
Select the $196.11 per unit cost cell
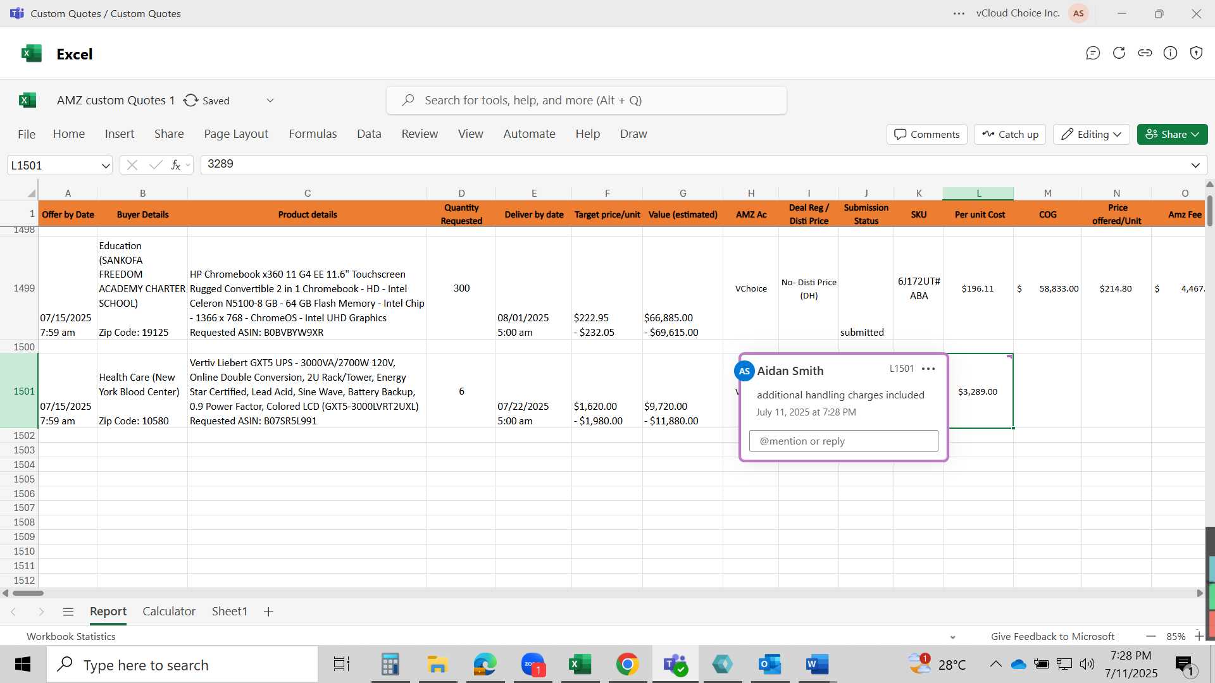click(x=978, y=288)
